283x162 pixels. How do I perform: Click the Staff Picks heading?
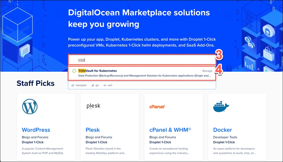[36, 83]
